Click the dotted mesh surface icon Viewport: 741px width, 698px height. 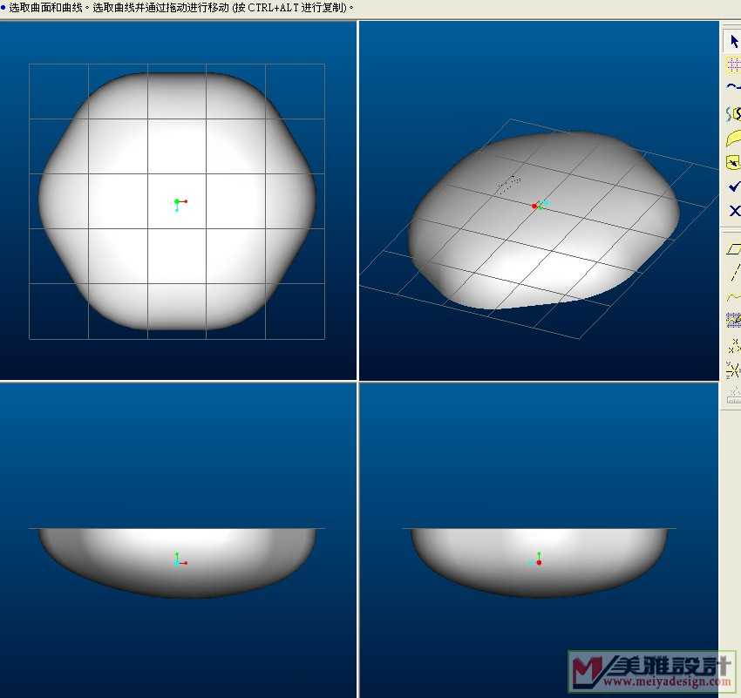pos(733,320)
